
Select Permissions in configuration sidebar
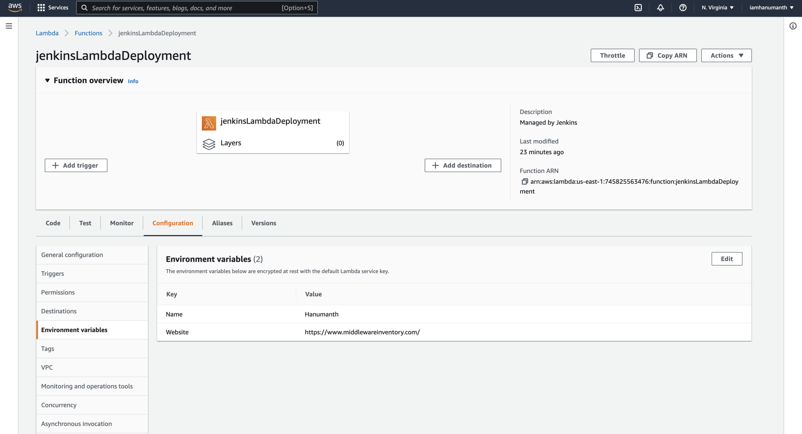(x=58, y=292)
